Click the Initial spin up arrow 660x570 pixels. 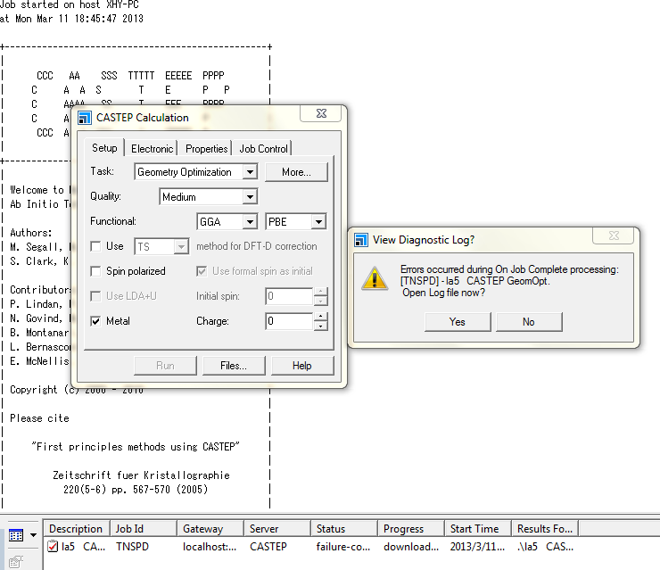coord(321,292)
